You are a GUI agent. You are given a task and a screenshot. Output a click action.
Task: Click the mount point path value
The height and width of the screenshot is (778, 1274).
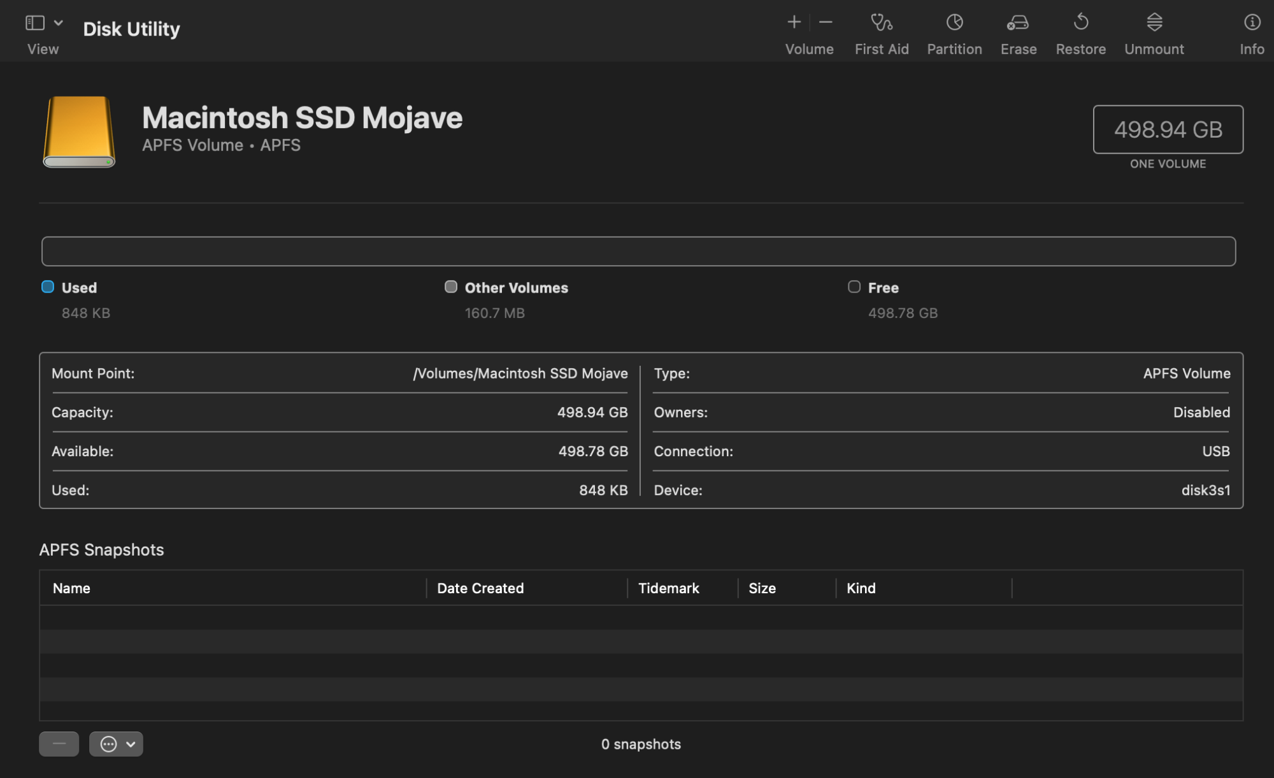click(x=520, y=373)
